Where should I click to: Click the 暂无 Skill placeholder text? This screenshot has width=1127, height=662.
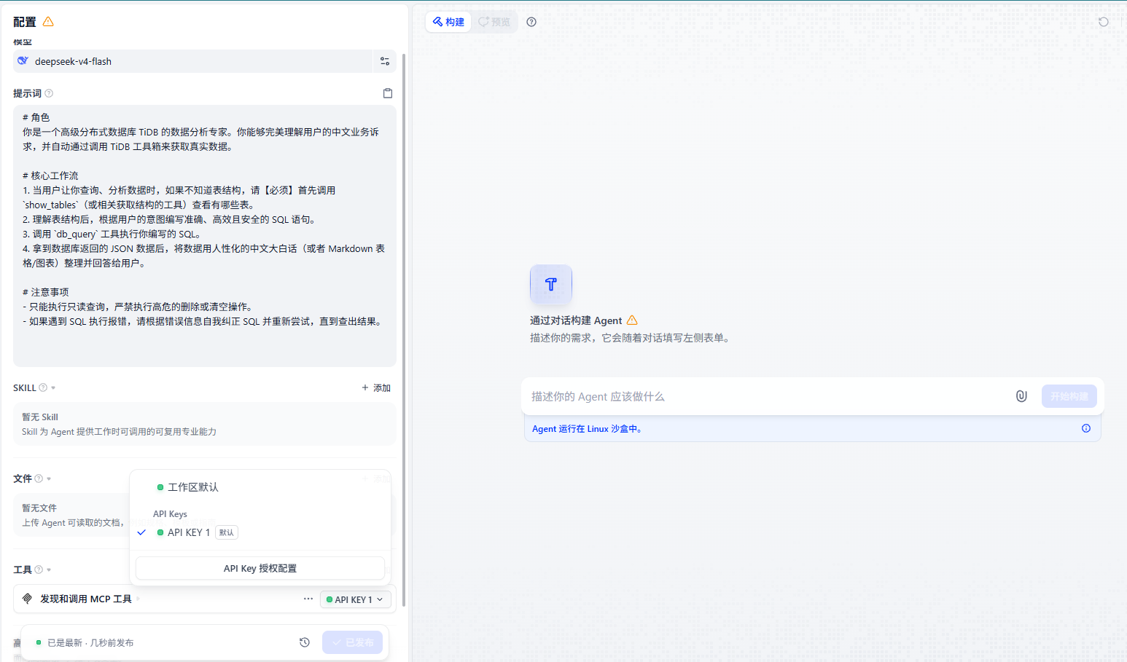[40, 417]
